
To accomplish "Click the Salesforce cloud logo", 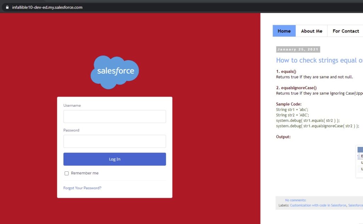I will pos(115,72).
